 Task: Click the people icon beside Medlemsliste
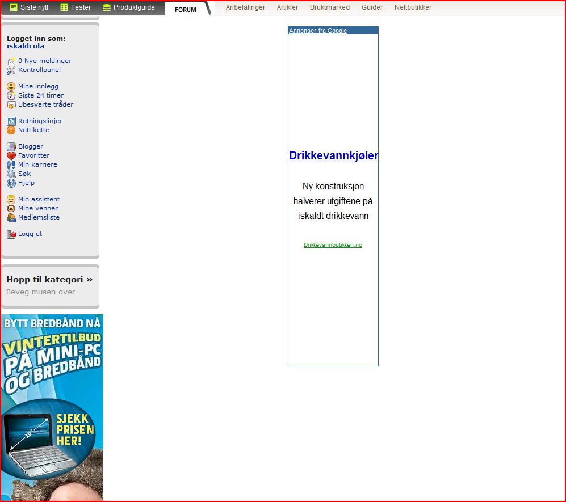point(11,218)
